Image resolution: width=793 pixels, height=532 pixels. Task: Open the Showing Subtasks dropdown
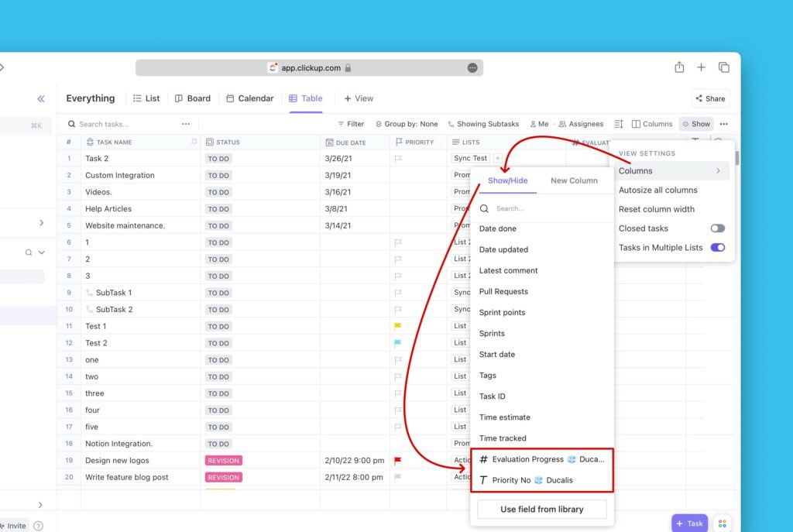pos(483,124)
